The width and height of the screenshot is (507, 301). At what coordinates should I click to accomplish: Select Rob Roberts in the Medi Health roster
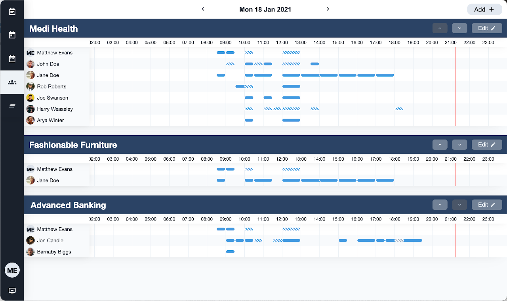coord(52,86)
